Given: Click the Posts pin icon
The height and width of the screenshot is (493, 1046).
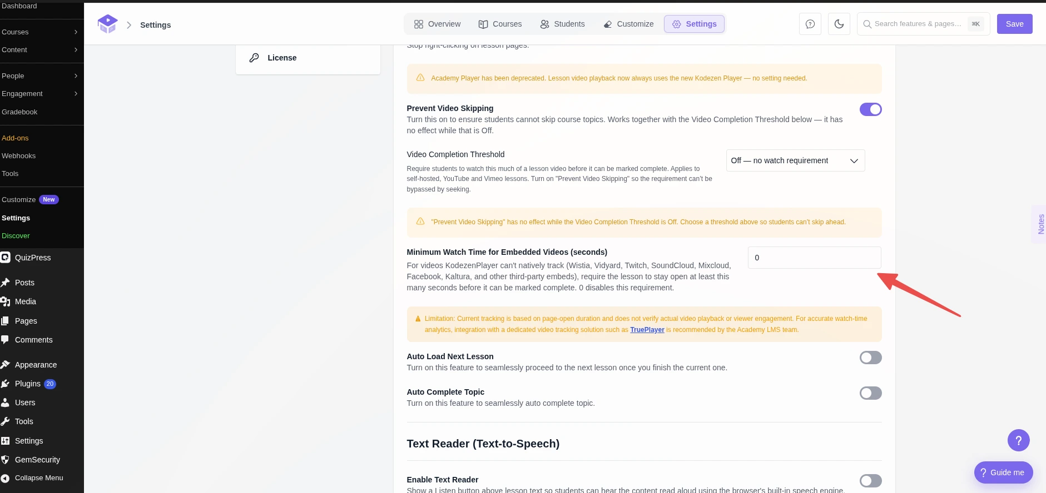Looking at the screenshot, I should [x=6, y=283].
